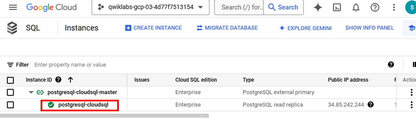Toggle the select-all checkbox in table header
This screenshot has height=122, width=416.
tap(11, 80)
